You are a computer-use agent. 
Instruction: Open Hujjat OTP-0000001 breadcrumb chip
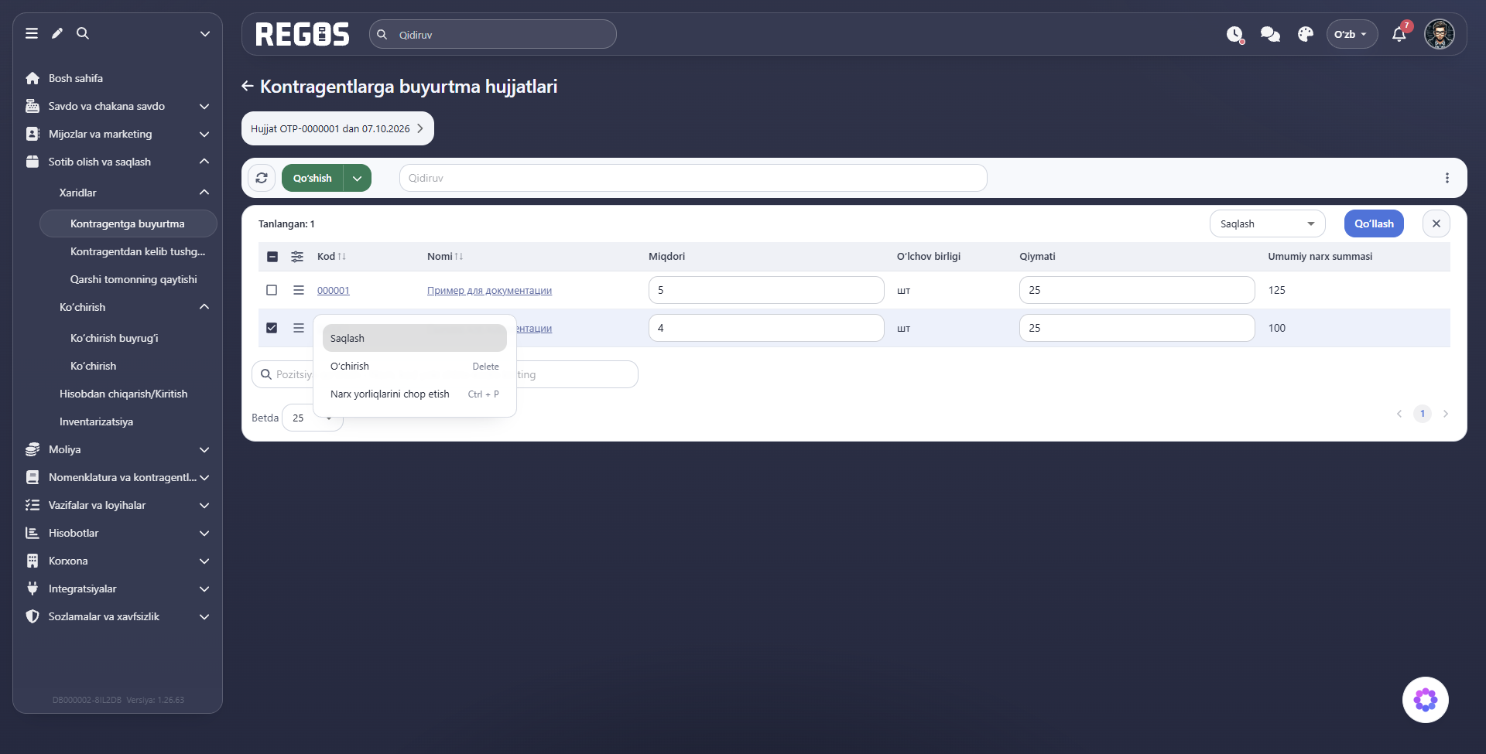(x=337, y=128)
